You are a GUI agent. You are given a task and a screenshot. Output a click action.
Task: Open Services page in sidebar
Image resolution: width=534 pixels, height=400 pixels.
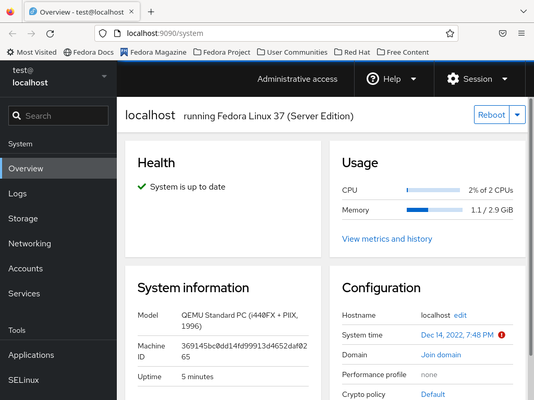click(58, 294)
